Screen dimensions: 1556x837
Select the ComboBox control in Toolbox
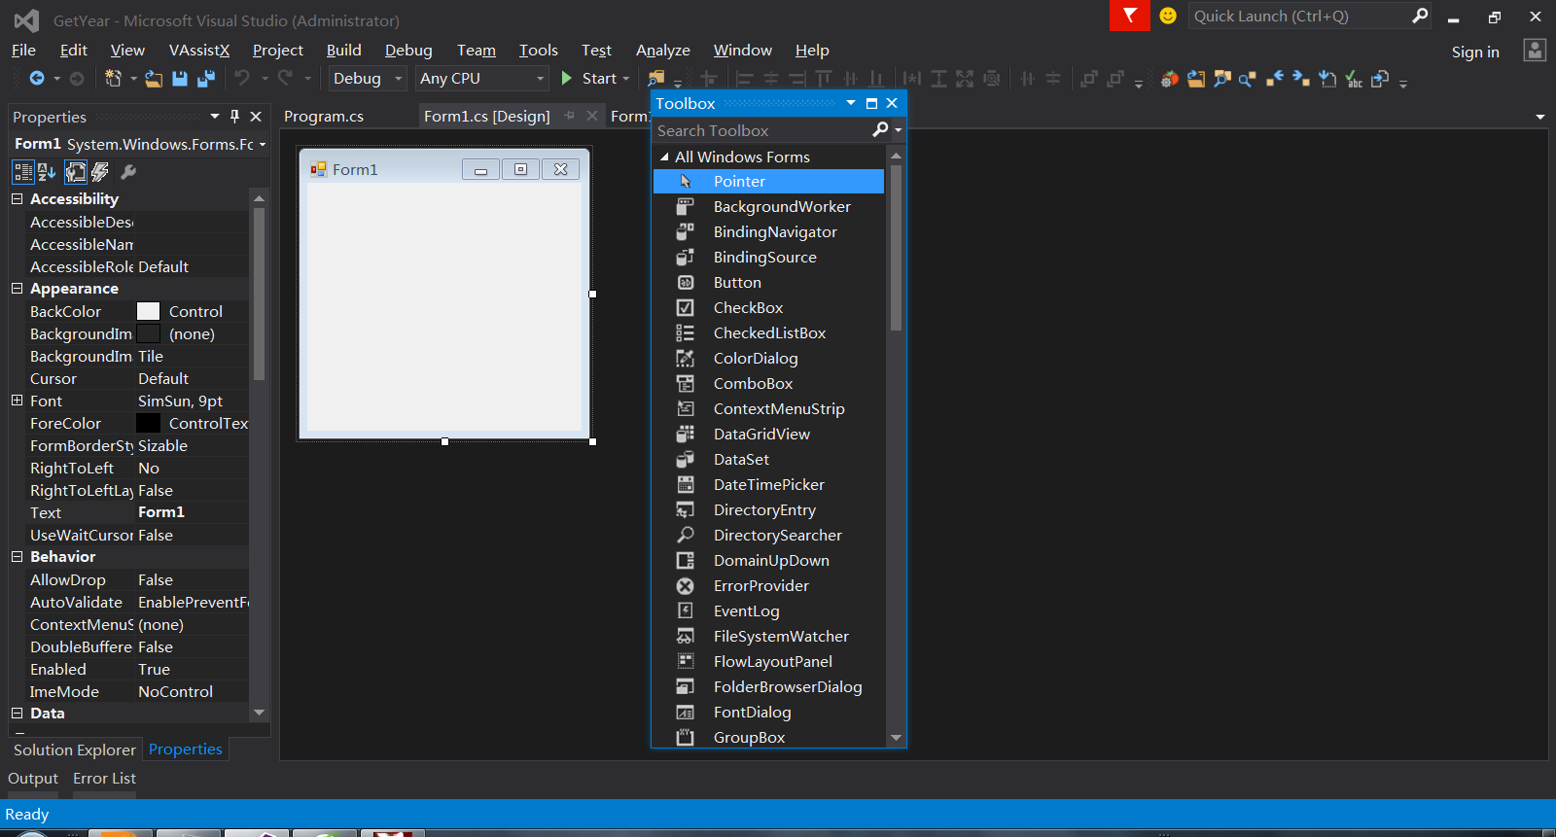pos(768,383)
